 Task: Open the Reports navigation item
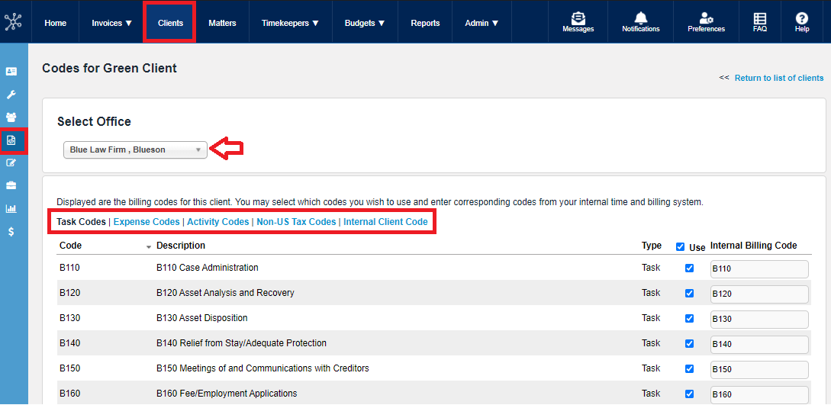[426, 23]
